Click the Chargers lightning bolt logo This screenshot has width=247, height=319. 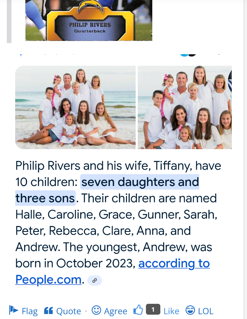click(x=89, y=6)
